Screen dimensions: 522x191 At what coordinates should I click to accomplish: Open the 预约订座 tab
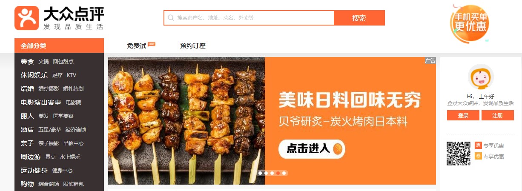(x=193, y=46)
